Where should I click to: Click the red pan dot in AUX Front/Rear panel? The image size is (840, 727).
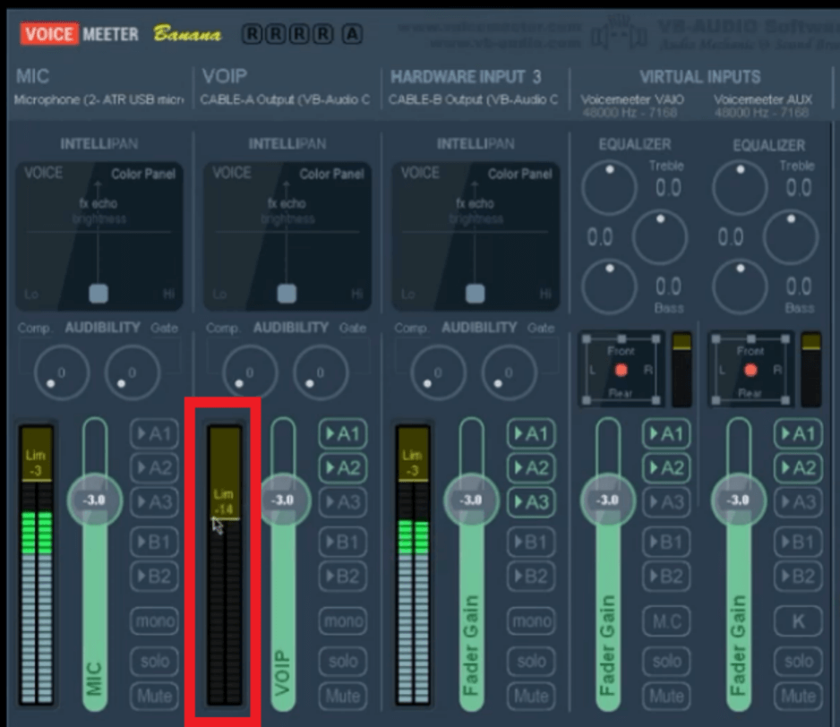[x=750, y=370]
